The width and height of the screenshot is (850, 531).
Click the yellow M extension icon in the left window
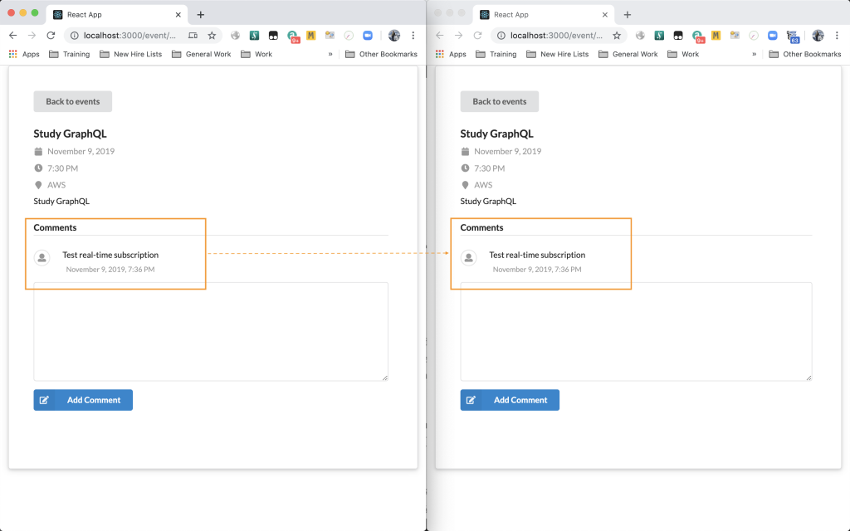click(311, 36)
